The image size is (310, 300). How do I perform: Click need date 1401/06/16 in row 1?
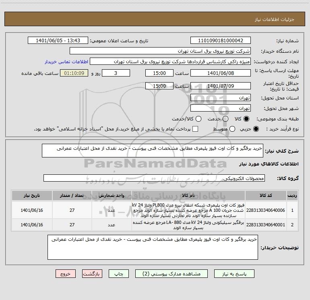(x=32, y=210)
